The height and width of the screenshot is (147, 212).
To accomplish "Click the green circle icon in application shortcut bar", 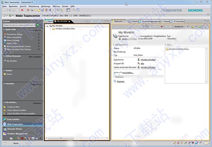I will [x=15, y=139].
